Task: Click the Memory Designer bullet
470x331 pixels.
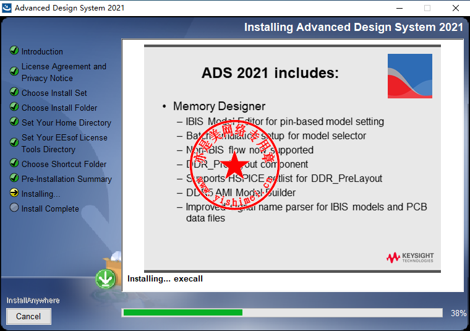Action: point(219,106)
